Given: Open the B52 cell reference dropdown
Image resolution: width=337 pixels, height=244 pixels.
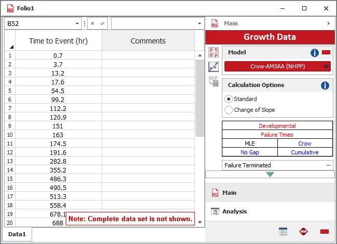Looking at the screenshot, I should (78, 24).
